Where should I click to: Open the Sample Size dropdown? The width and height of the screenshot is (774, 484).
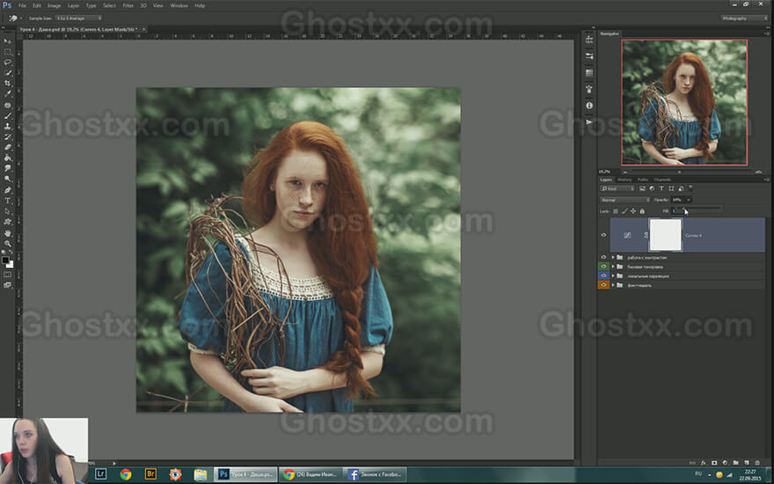(x=78, y=18)
